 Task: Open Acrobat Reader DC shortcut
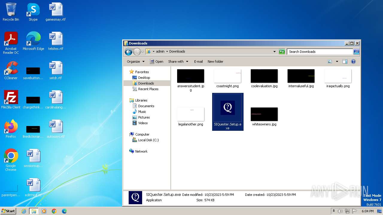[11, 43]
